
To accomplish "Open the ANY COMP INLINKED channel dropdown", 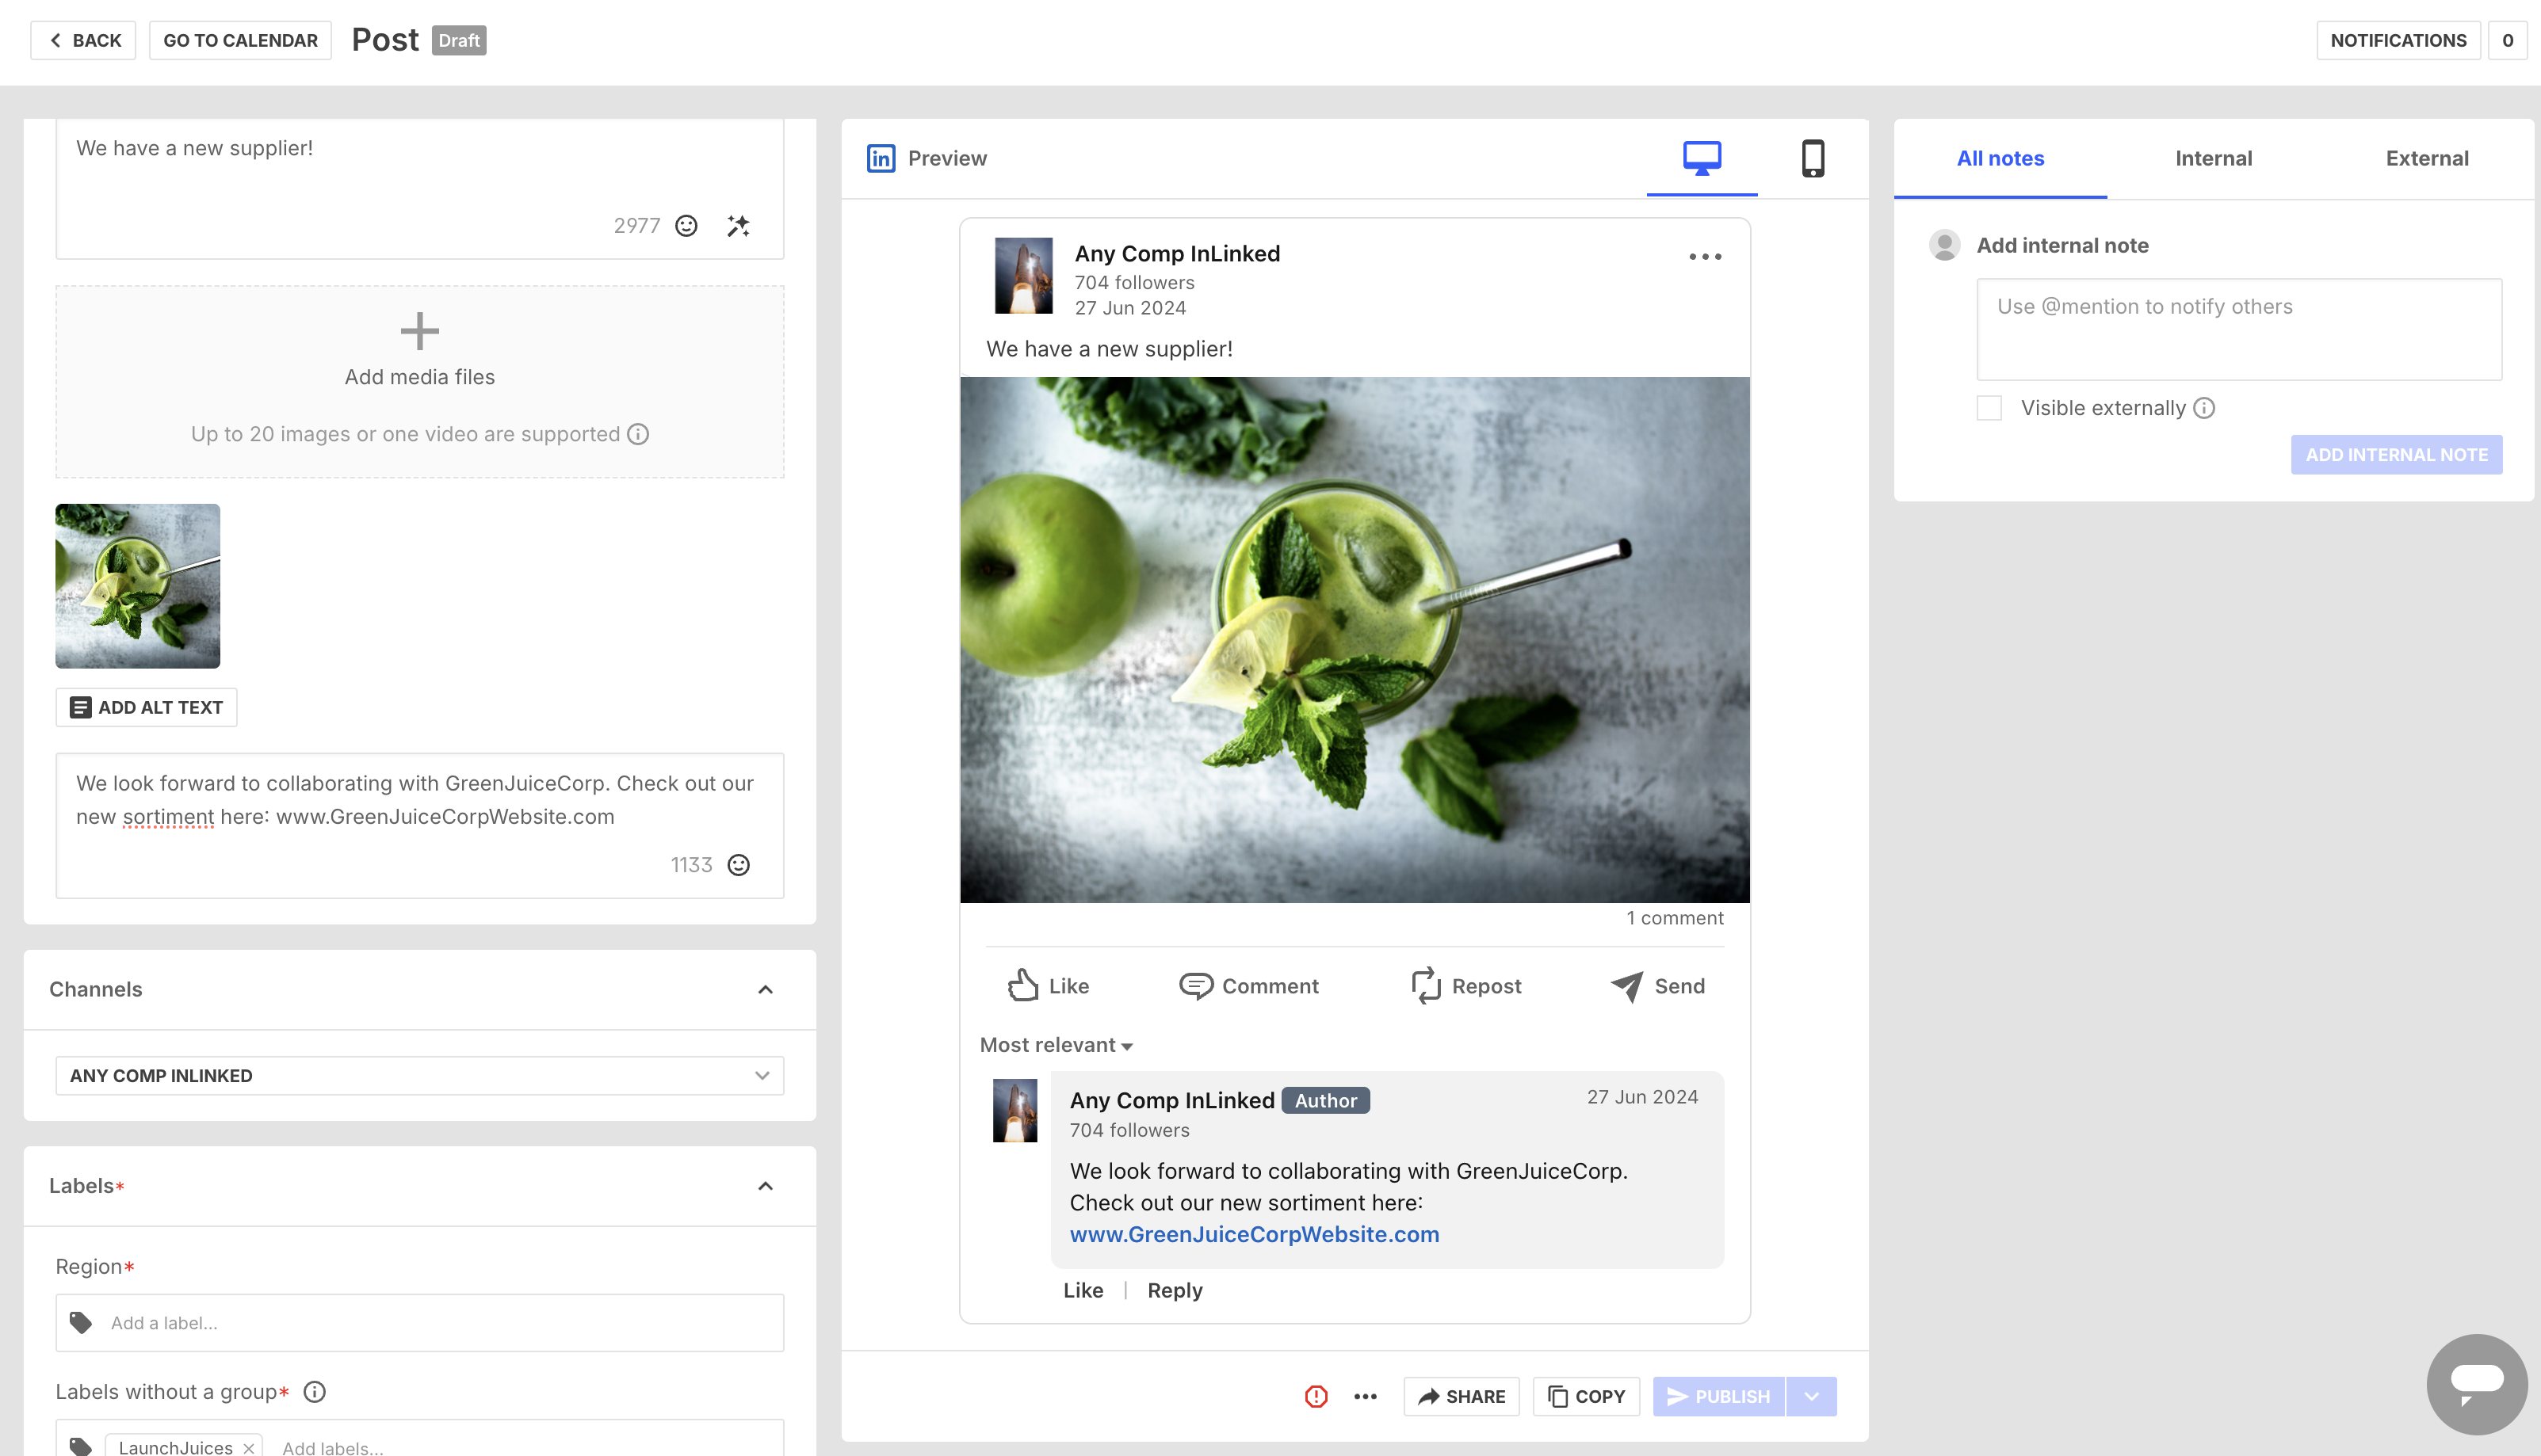I will point(419,1076).
